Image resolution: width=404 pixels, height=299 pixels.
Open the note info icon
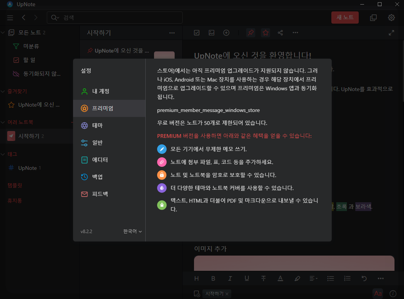[393, 294]
